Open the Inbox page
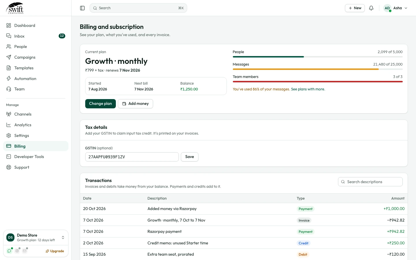Image resolution: width=416 pixels, height=260 pixels. click(x=36, y=36)
